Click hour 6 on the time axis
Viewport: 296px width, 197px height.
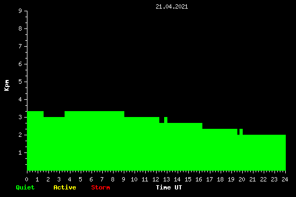point(91,179)
